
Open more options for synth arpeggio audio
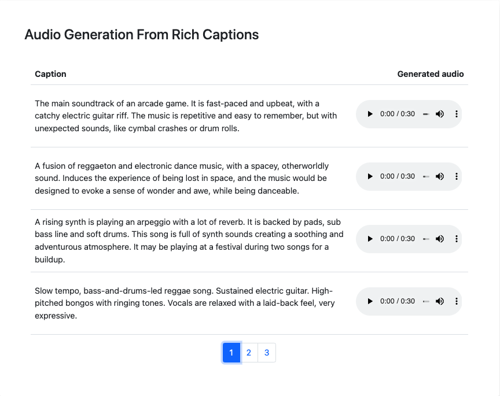tap(457, 239)
